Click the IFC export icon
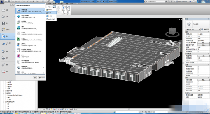Viewport: 210px width, 114px height. (18, 56)
